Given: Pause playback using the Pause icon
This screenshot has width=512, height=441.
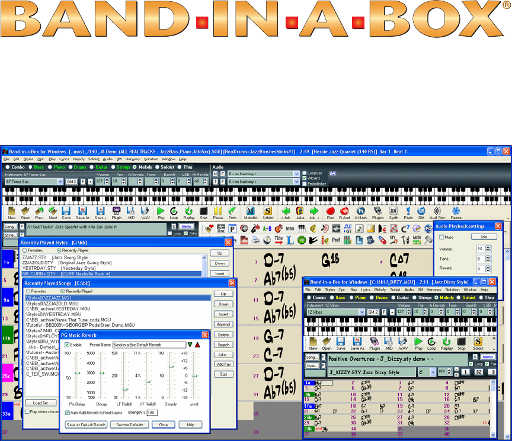Looking at the screenshot, I should pos(218,213).
